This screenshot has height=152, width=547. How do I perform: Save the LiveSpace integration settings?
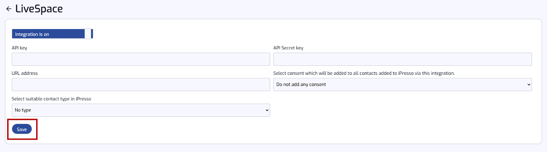(x=22, y=129)
